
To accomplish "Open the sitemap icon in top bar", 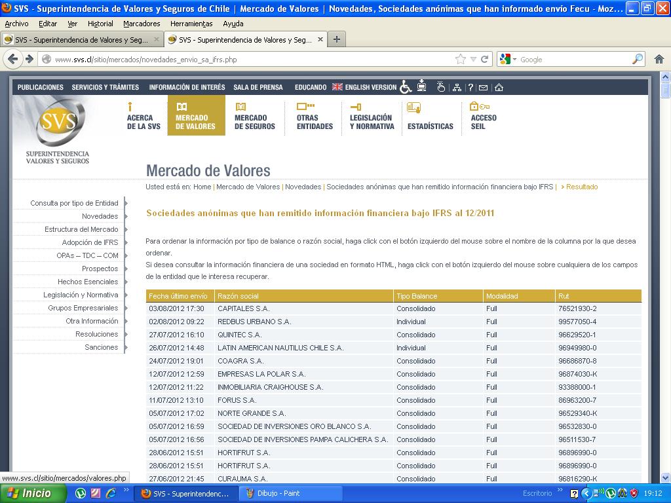I will [457, 87].
